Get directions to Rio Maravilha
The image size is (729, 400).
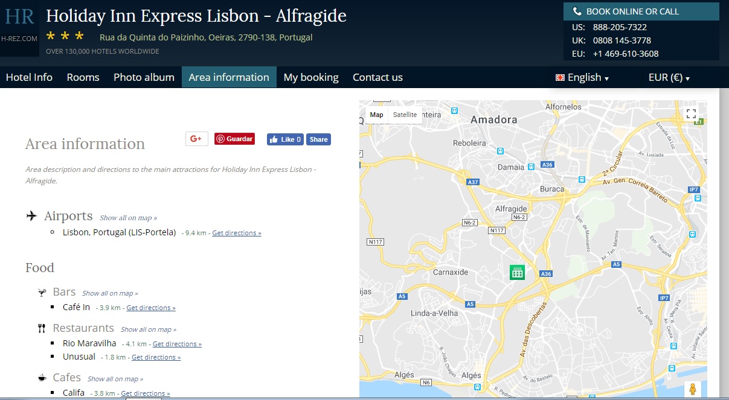coord(177,344)
